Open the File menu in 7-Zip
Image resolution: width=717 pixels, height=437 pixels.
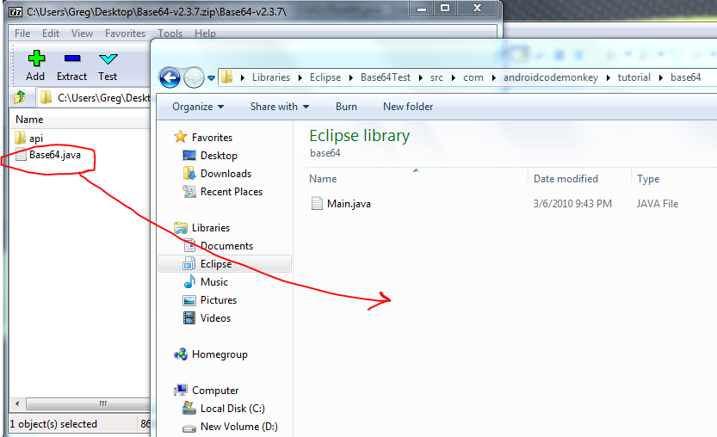(22, 34)
